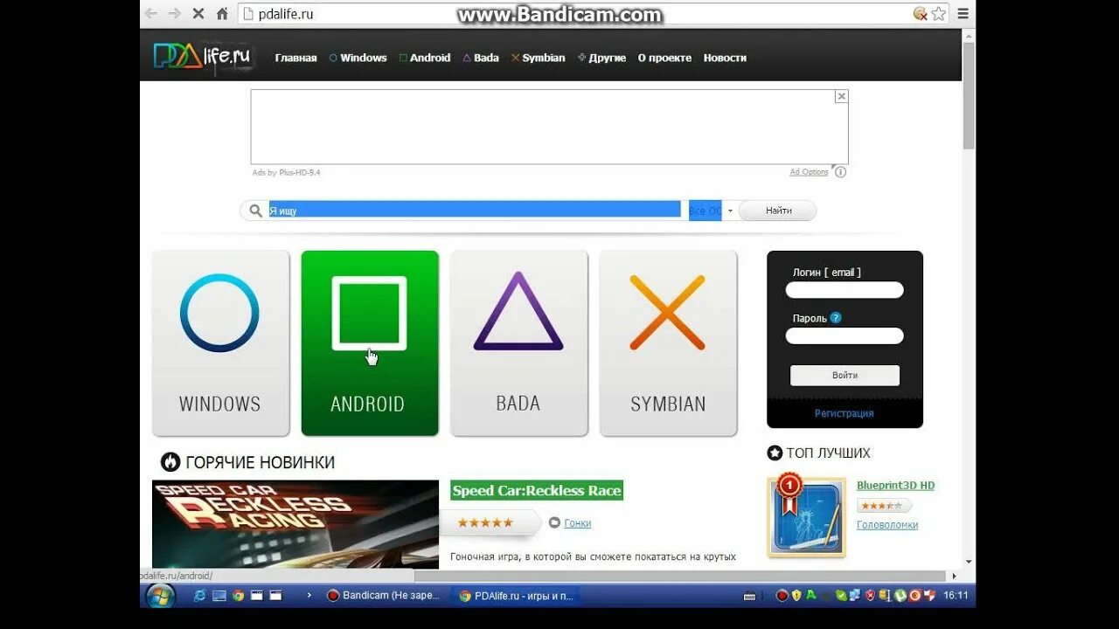Select the large BADA triangle tile
1119x629 pixels.
pyautogui.click(x=518, y=343)
